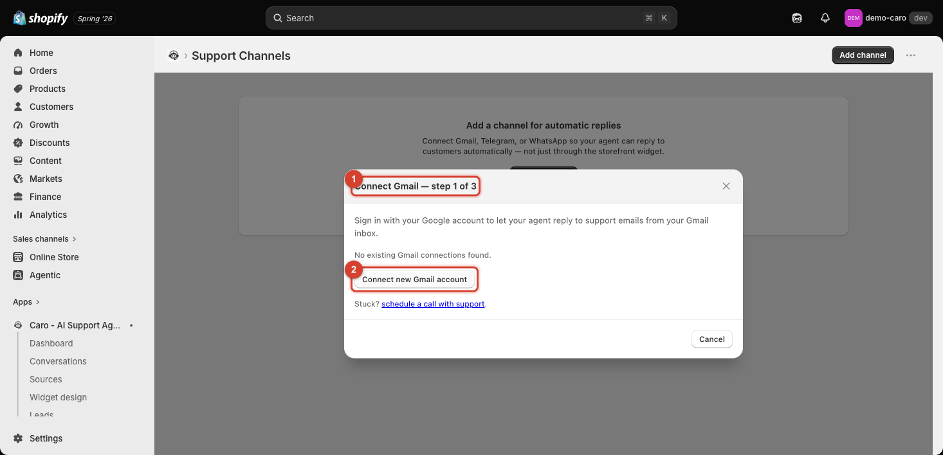Open the sidekick assistant icon in top bar
The height and width of the screenshot is (455, 943).
[797, 18]
